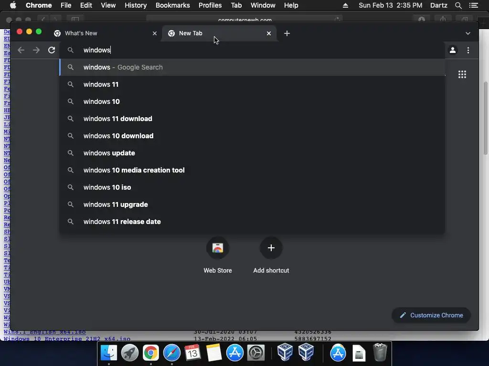Open Customize Chrome button
The width and height of the screenshot is (489, 366).
(x=431, y=315)
